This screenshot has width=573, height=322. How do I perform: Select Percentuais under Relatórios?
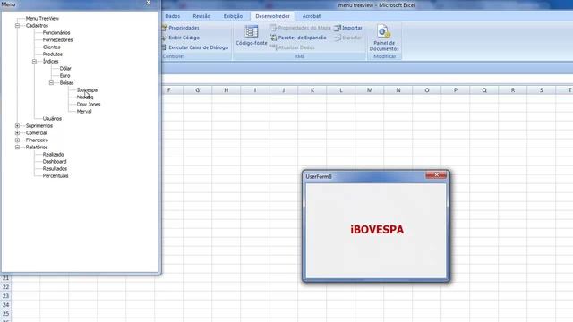[x=56, y=176]
